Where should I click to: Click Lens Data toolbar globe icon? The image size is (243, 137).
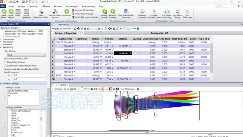(85, 29)
